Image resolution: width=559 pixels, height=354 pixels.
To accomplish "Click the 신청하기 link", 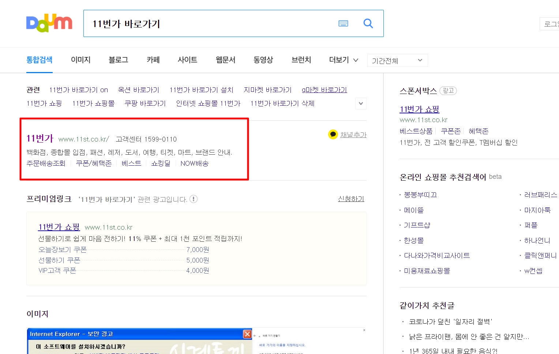I will click(x=351, y=199).
